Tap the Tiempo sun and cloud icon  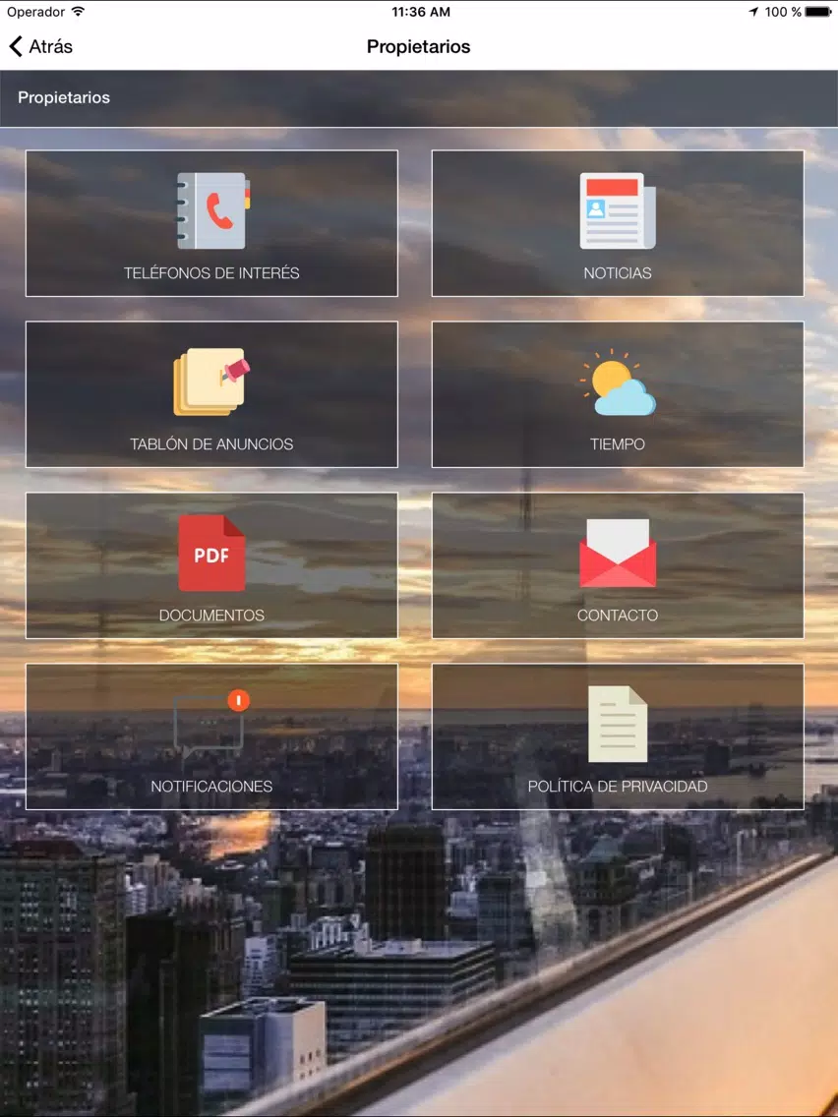click(x=617, y=382)
